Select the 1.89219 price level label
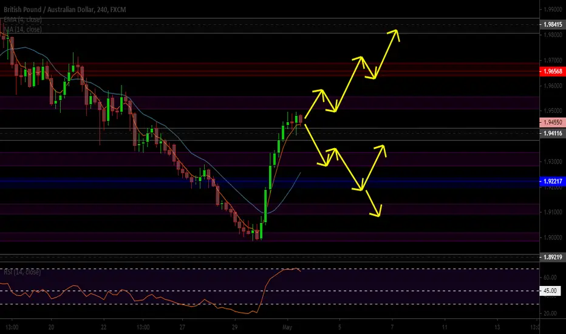The width and height of the screenshot is (566, 334). click(x=552, y=257)
